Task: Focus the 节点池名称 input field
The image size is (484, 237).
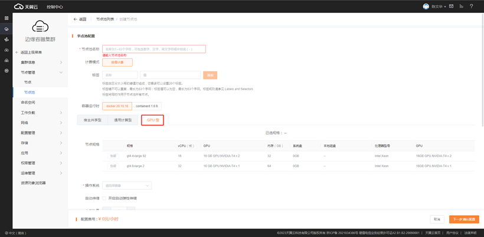Action: click(153, 49)
